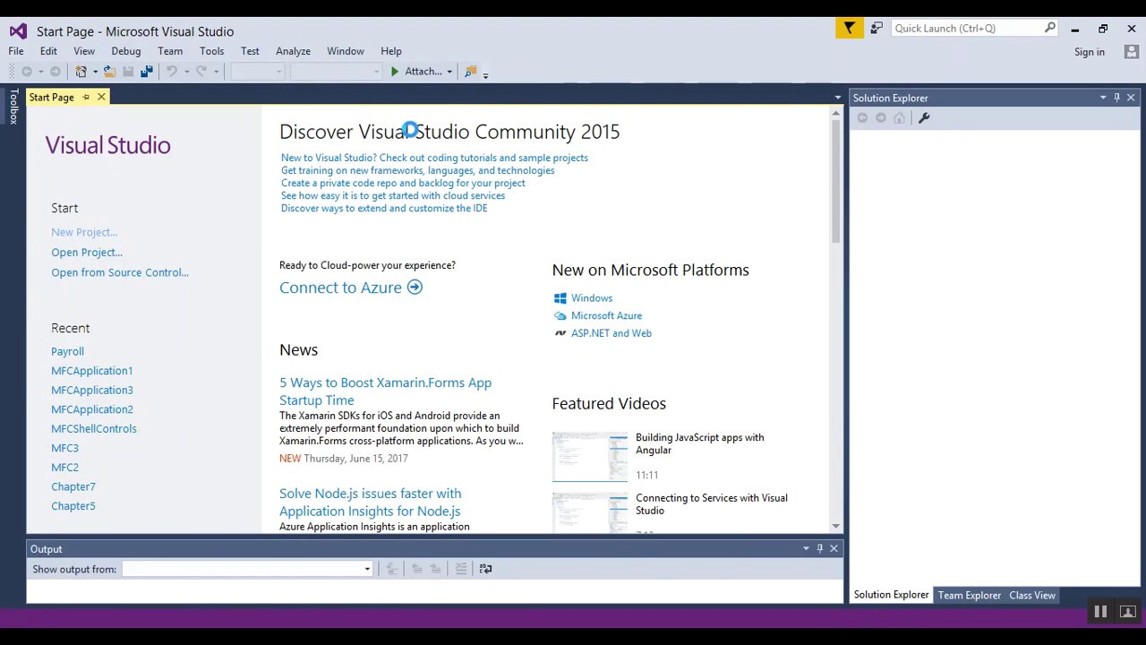Click the Save All toolbar icon
1146x645 pixels.
(147, 72)
